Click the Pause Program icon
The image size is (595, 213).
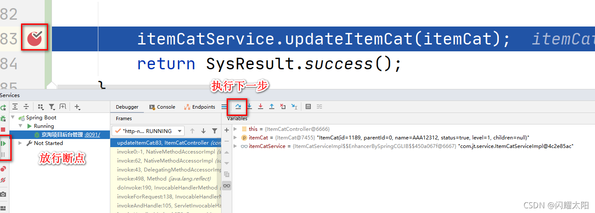coord(3,154)
